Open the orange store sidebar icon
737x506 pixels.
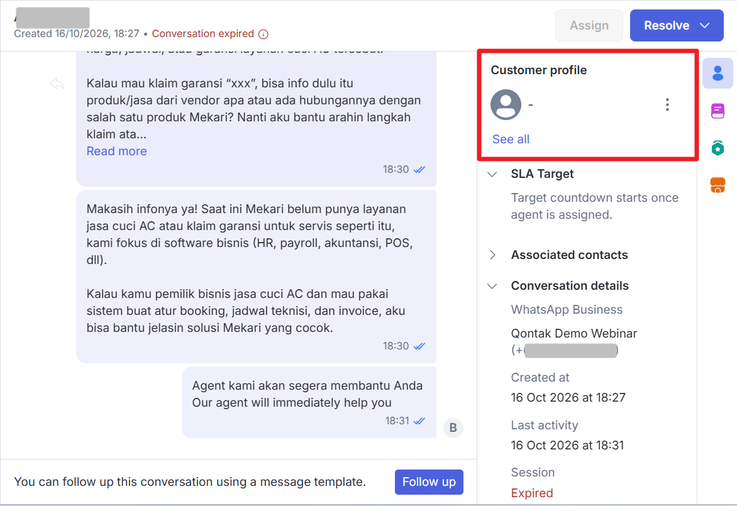718,185
